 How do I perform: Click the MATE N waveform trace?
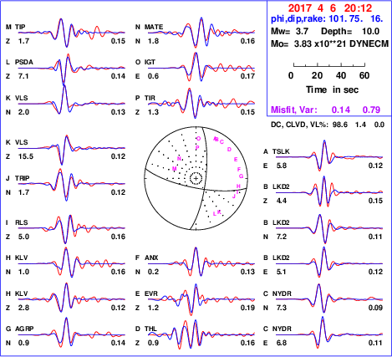(x=201, y=33)
